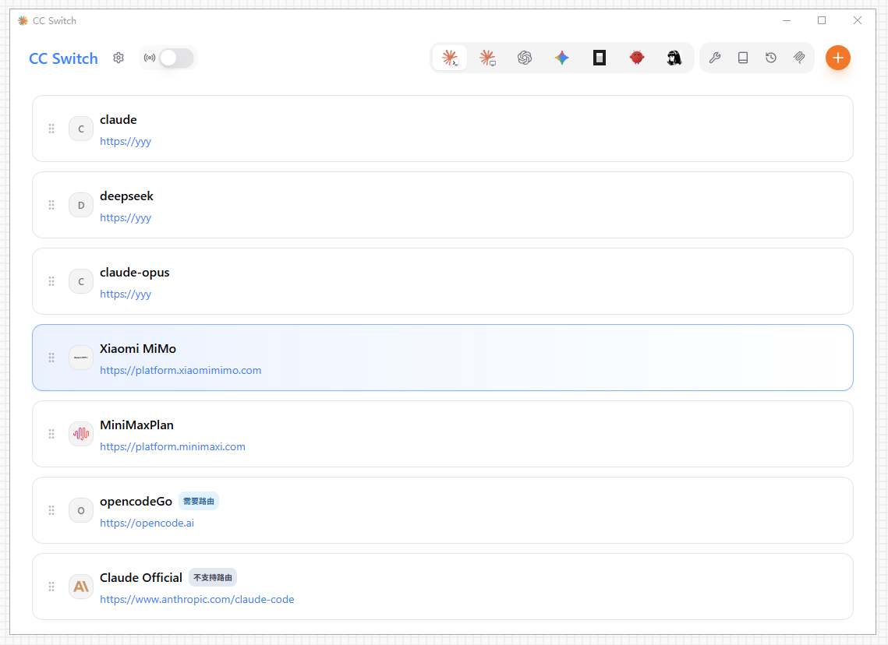This screenshot has width=888, height=645.
Task: Select the MiniMaxPlan provider name
Action: [x=137, y=425]
